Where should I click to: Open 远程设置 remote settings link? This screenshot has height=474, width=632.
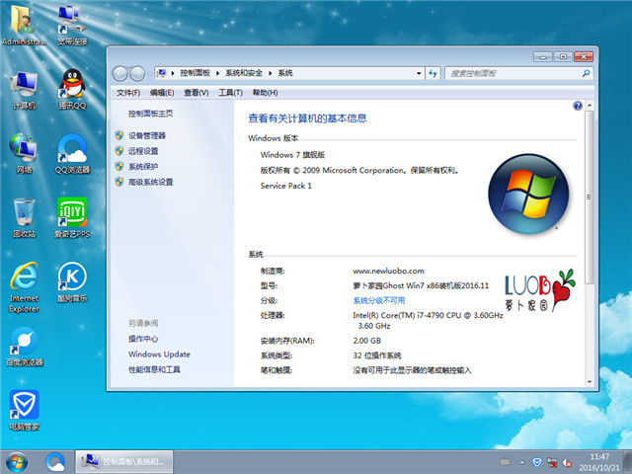pos(143,151)
